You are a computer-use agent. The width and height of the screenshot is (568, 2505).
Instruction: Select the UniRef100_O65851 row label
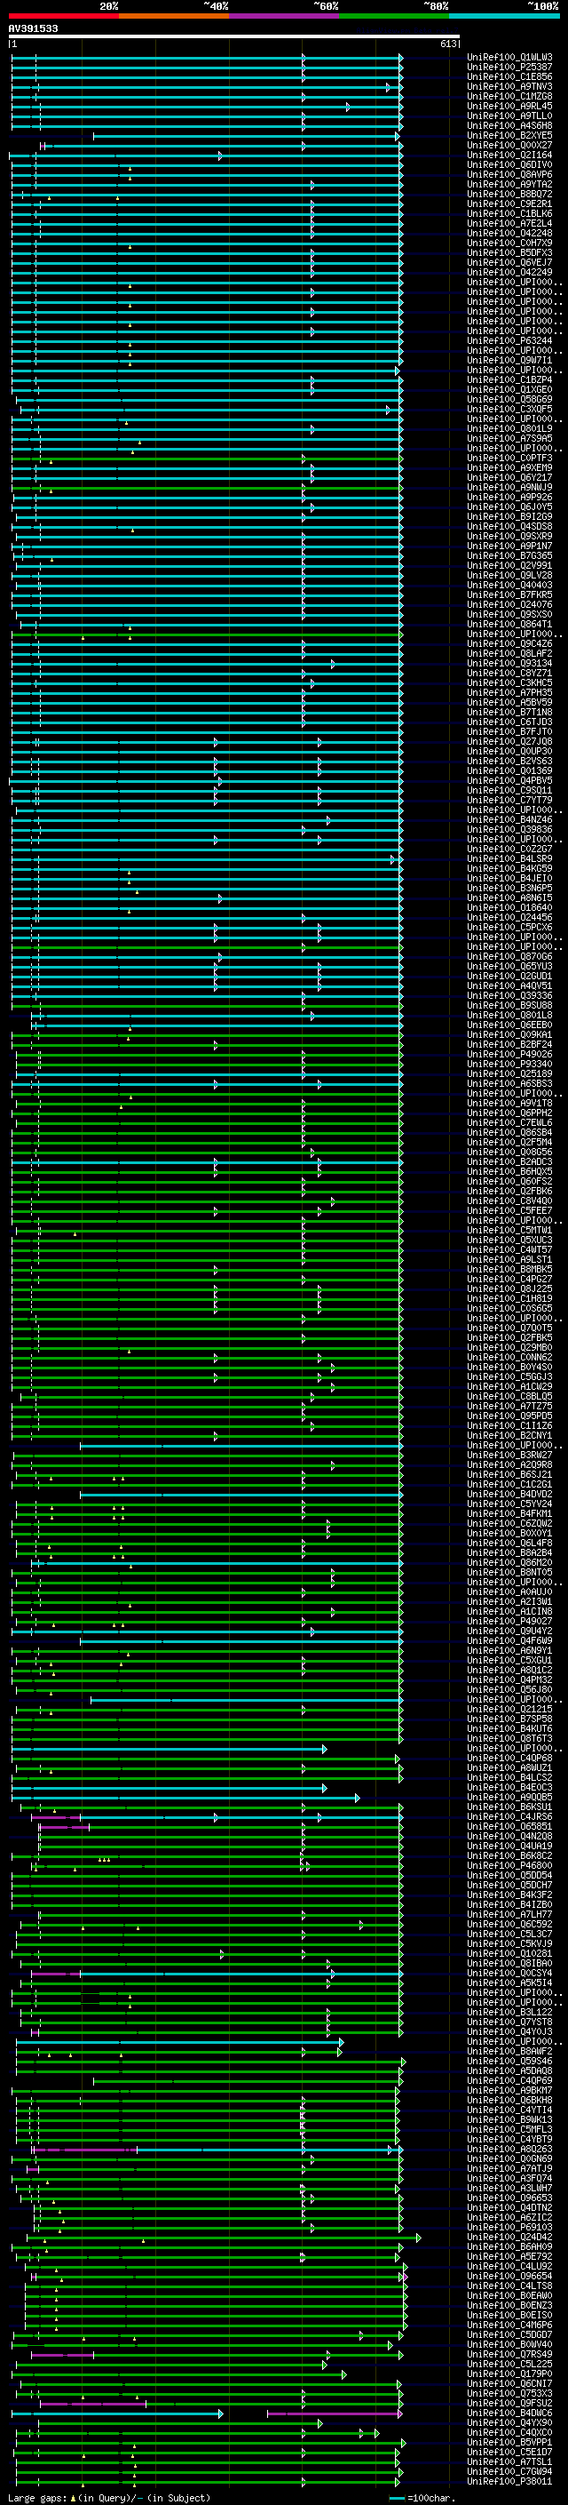[x=509, y=1826]
